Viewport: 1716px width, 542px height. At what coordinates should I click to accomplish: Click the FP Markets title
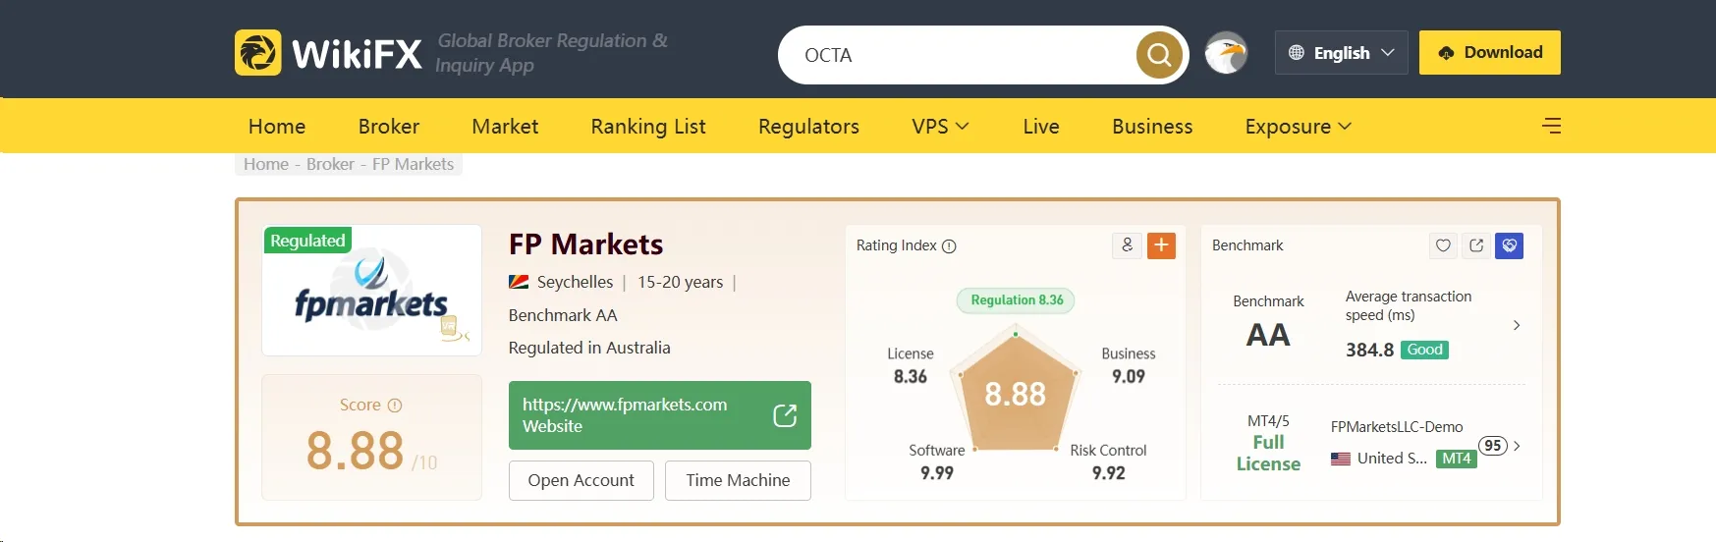click(x=585, y=244)
